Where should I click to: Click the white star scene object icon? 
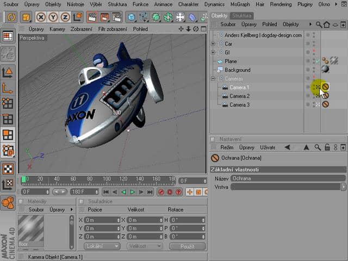180,17
